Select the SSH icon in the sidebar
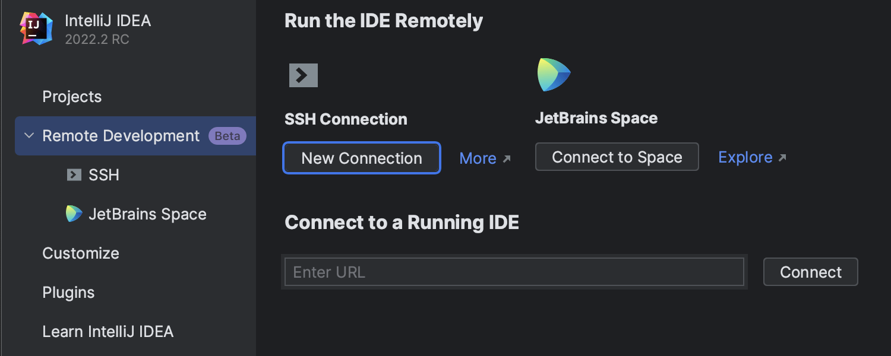This screenshot has height=356, width=891. click(x=74, y=174)
